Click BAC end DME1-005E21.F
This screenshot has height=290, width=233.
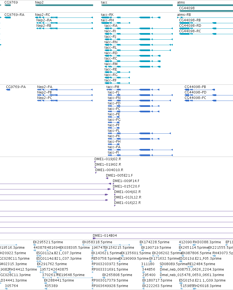(x=119, y=175)
